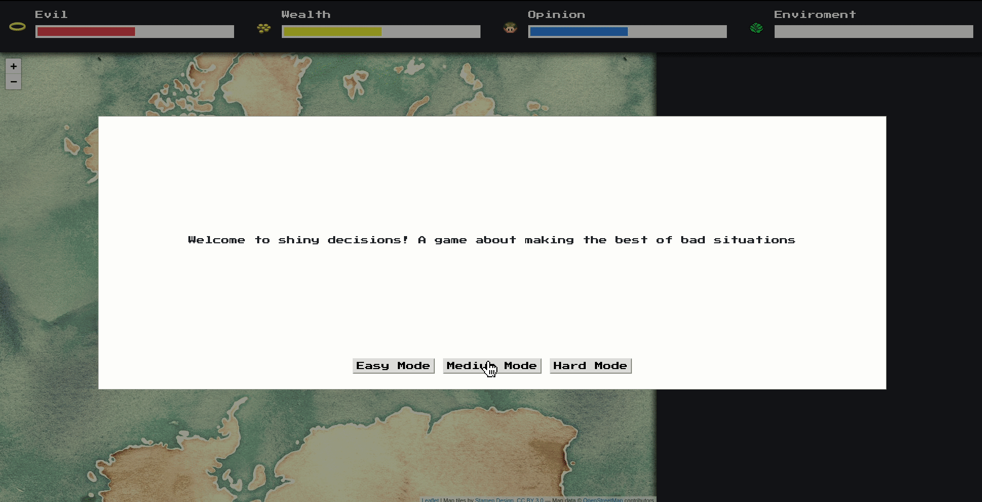The image size is (982, 502).
Task: Choose Medium Mode difficulty
Action: coord(492,366)
